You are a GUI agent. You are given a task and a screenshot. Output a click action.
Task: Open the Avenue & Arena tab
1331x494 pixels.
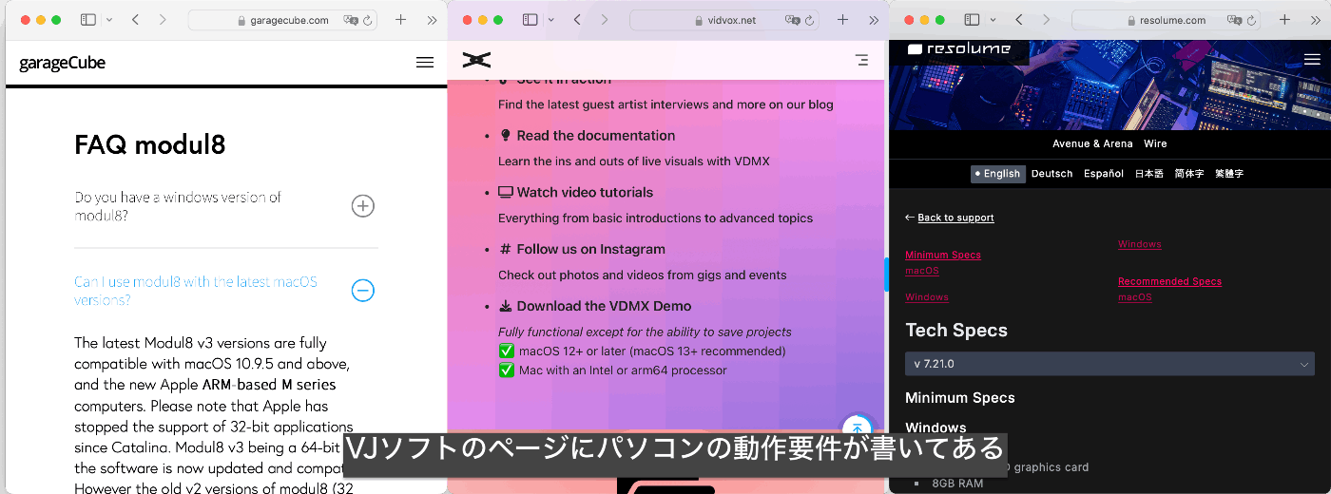tap(1092, 143)
